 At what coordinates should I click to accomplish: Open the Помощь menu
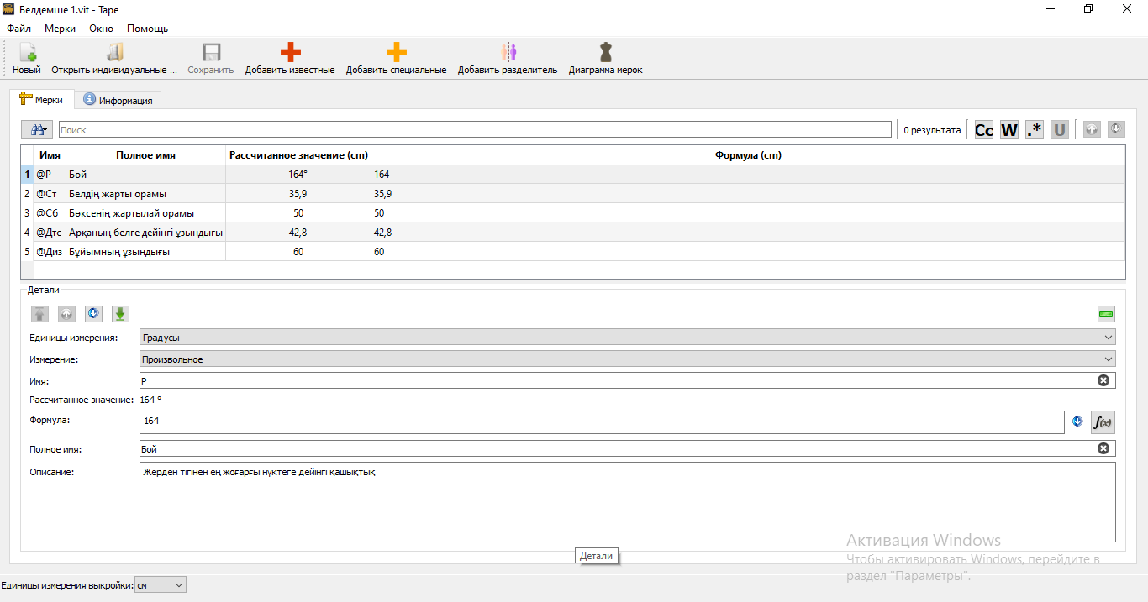(x=147, y=28)
